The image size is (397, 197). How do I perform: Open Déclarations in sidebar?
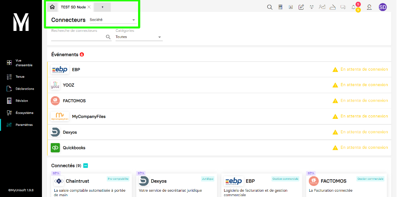(x=20, y=89)
